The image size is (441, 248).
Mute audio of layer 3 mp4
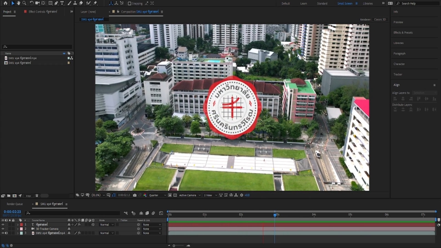click(x=6, y=233)
